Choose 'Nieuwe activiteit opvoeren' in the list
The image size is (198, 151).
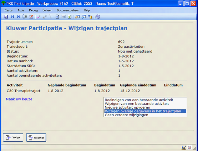(145, 107)
